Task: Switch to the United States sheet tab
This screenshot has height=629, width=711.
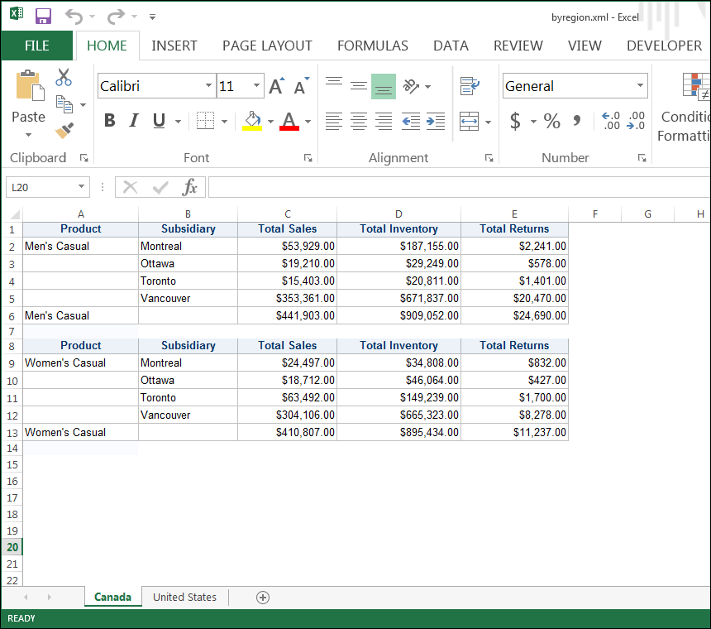Action: coord(184,597)
